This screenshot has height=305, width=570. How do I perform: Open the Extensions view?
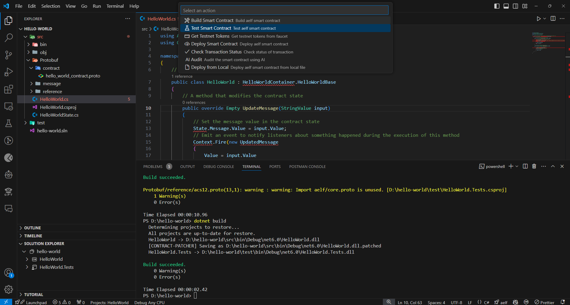click(x=9, y=89)
